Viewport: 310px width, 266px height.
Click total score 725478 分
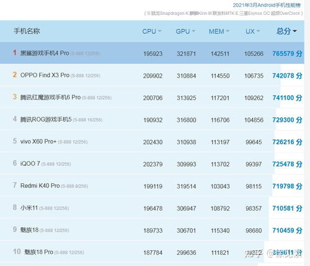click(287, 164)
